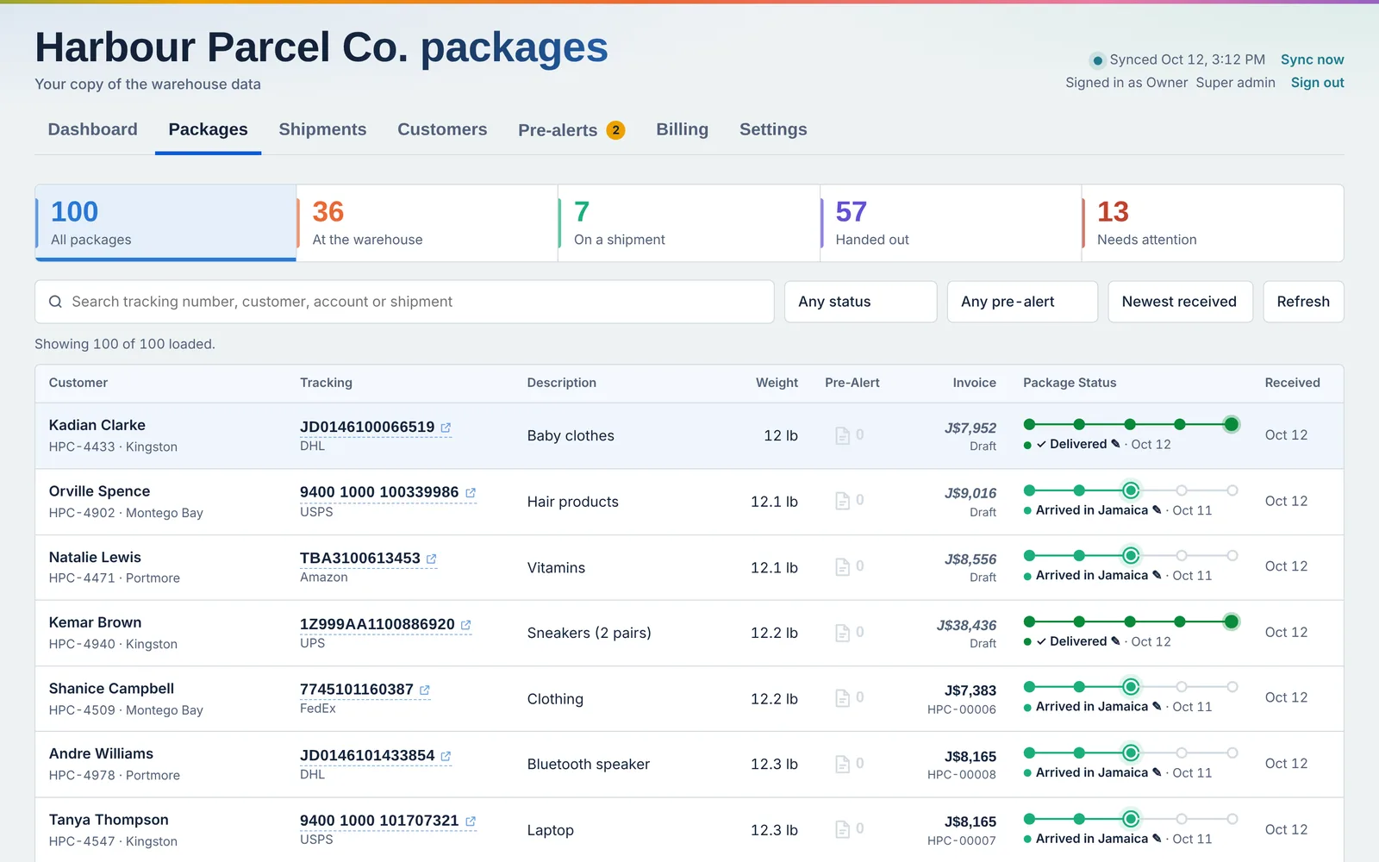Viewport: 1379px width, 862px height.
Task: Click description Bluetooth speaker
Action: (589, 765)
